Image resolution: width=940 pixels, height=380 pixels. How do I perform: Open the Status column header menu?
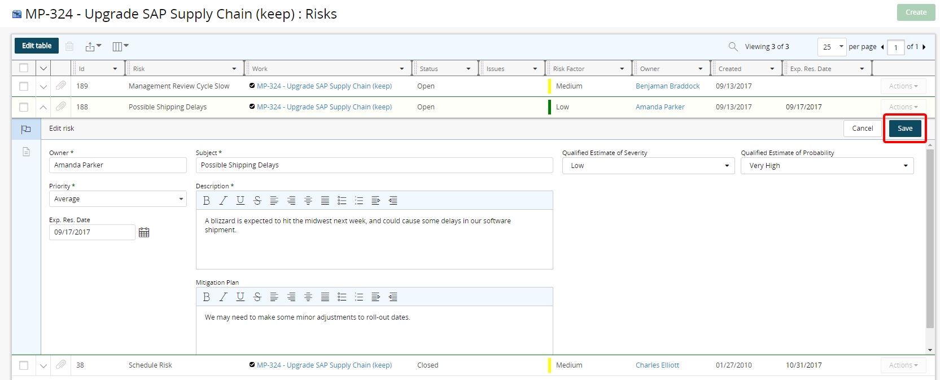[468, 69]
